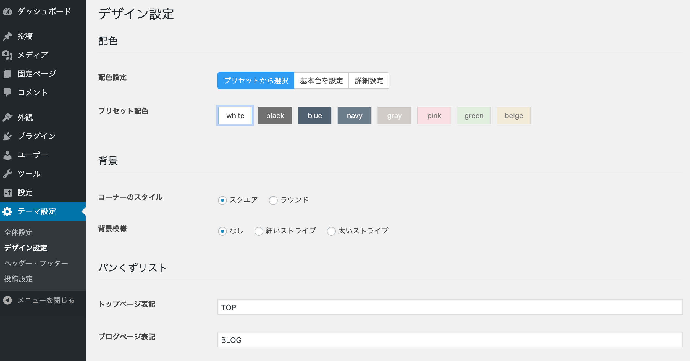Pick the navy preset color swatch
This screenshot has height=361, width=690.
click(355, 115)
